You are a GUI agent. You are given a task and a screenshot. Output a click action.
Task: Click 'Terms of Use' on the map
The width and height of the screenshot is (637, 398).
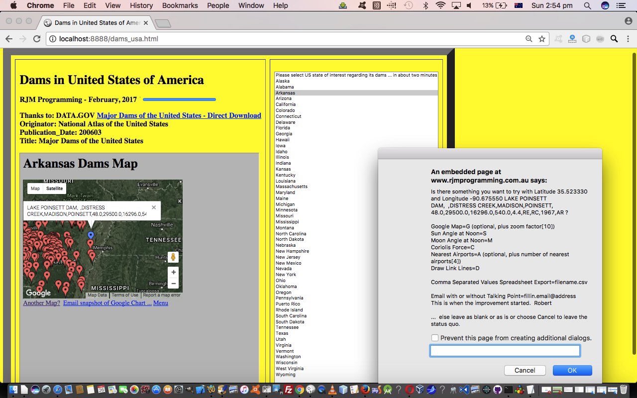(x=125, y=295)
